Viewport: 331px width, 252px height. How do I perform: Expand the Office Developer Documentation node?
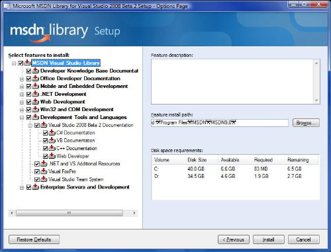click(22, 79)
